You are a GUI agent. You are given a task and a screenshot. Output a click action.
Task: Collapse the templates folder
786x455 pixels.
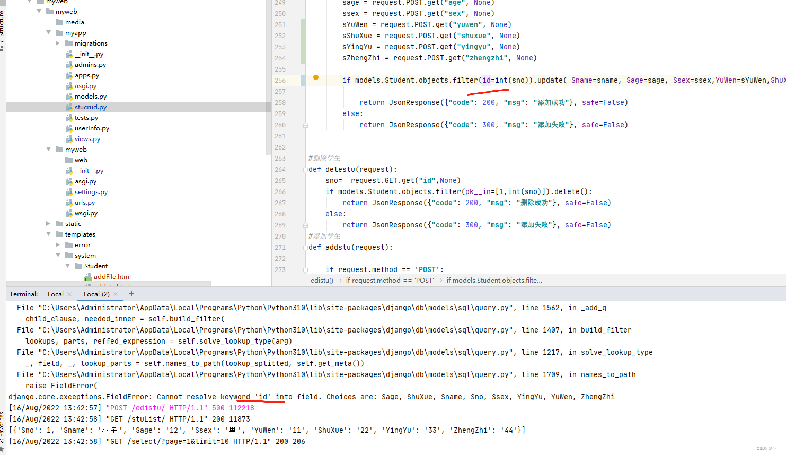click(x=49, y=234)
